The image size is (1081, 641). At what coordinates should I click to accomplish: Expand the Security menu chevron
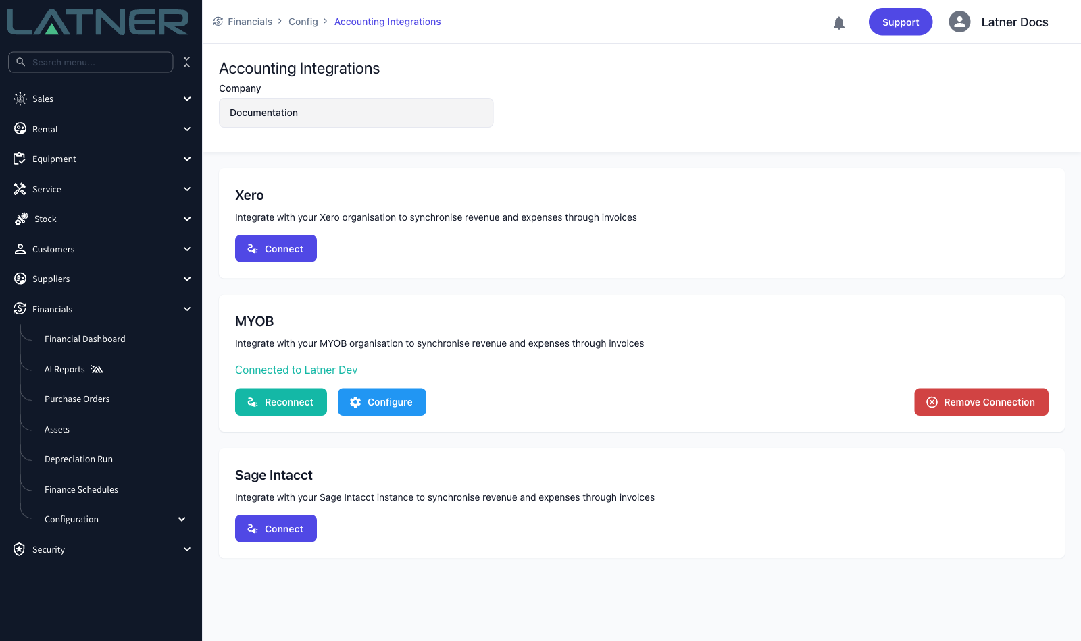[187, 549]
